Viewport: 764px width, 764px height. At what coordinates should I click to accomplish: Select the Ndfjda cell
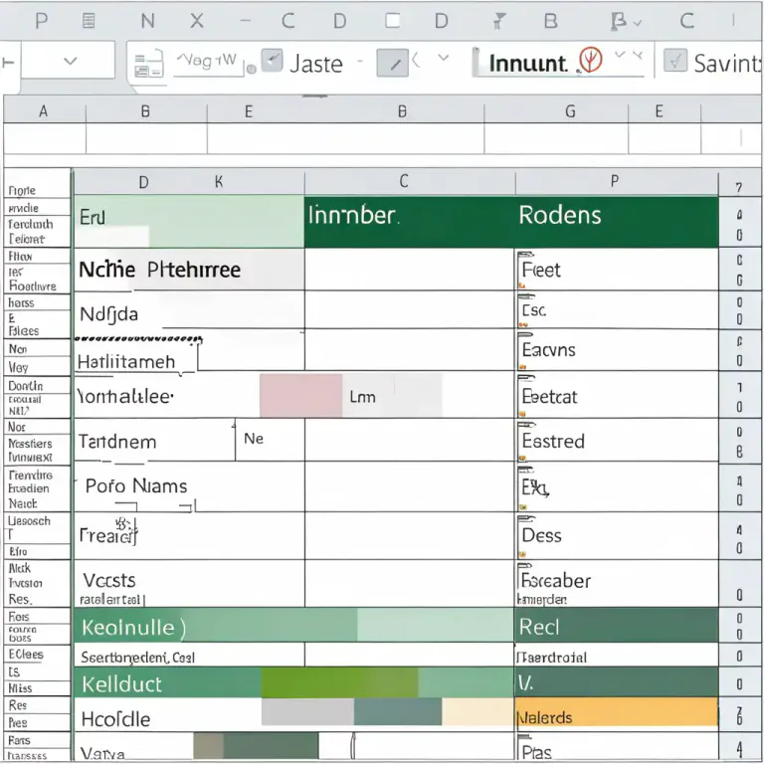coord(189,310)
